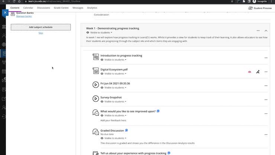Open Visible to students dropdown for Digital Ecosystem.pdf
This screenshot has width=275, height=155.
(x=116, y=74)
